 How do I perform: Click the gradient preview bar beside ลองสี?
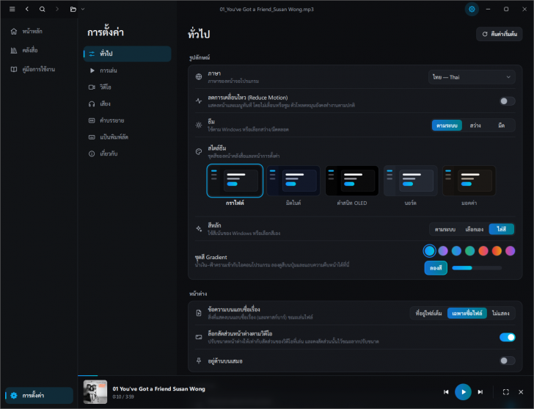coord(477,268)
